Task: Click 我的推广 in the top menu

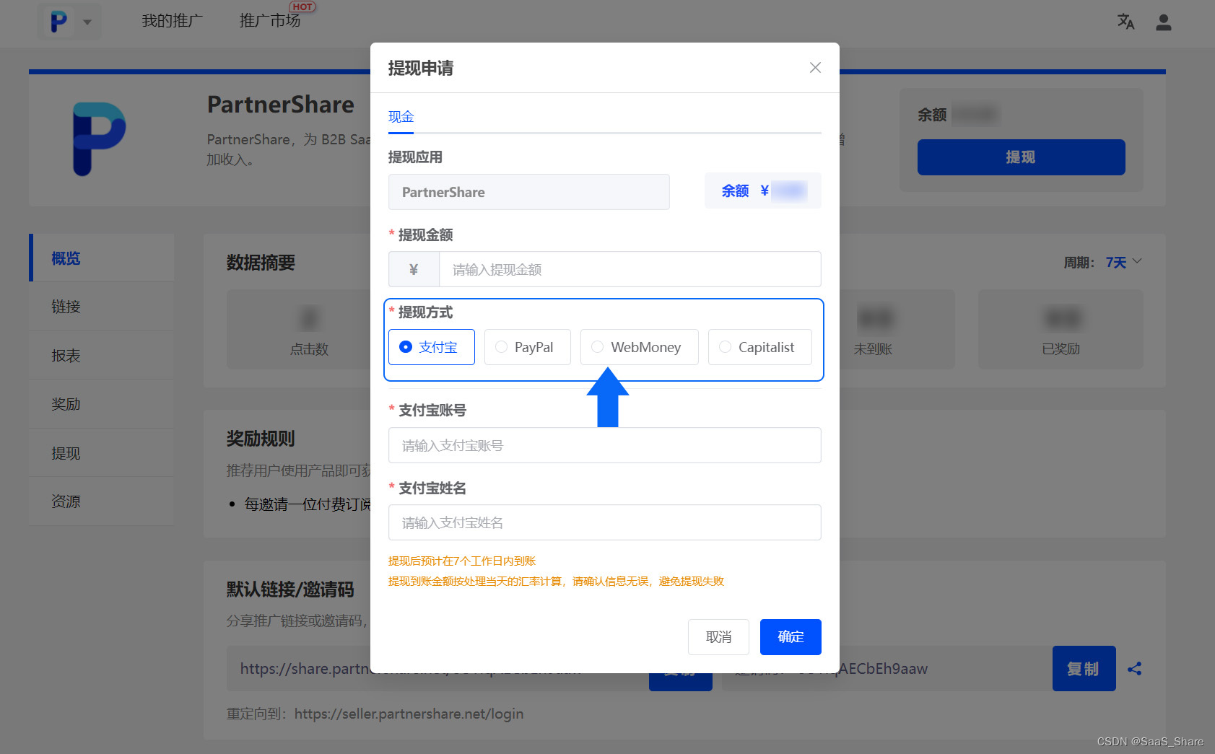Action: (x=172, y=20)
